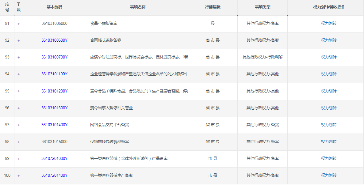
Task: Open code link 36103101100Y
Action: point(54,74)
